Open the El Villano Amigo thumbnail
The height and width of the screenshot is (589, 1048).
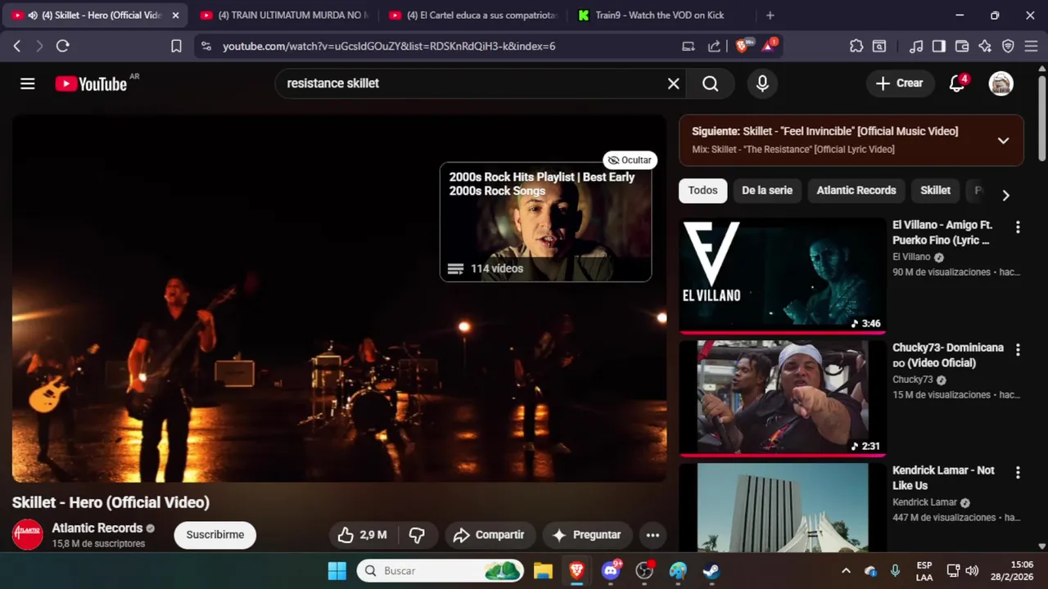pyautogui.click(x=782, y=275)
